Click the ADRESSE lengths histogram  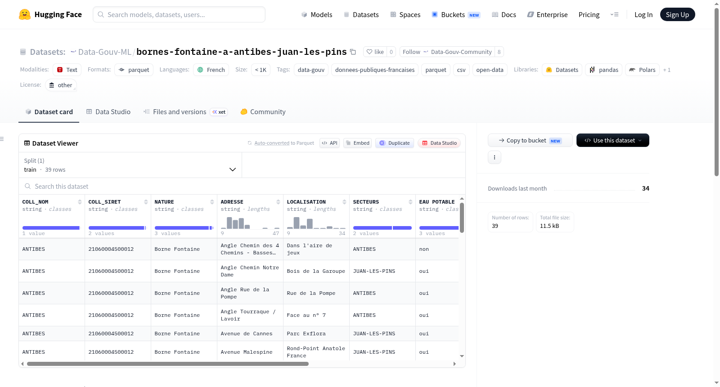click(x=250, y=222)
